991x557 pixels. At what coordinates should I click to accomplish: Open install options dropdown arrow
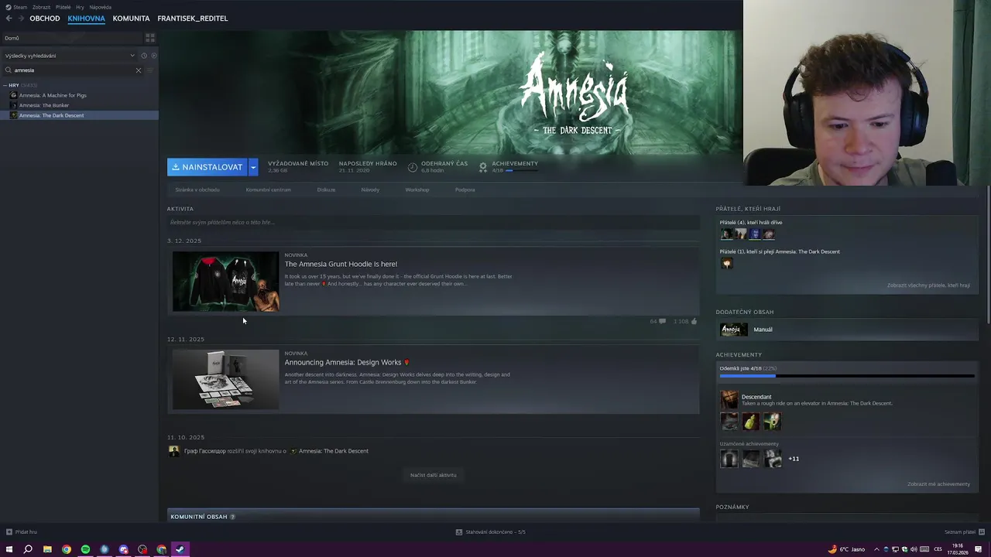click(x=253, y=167)
